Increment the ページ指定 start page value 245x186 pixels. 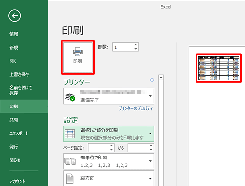click(111, 146)
